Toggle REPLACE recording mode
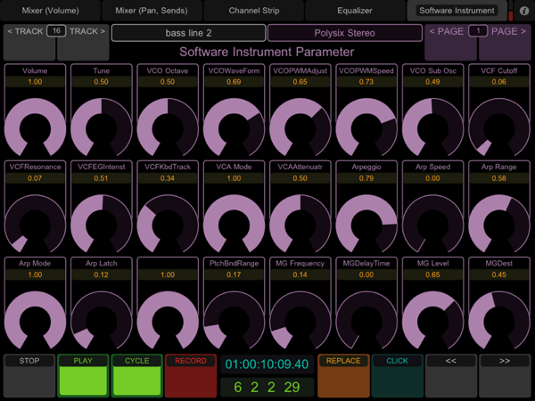The width and height of the screenshot is (535, 401). pyautogui.click(x=344, y=375)
